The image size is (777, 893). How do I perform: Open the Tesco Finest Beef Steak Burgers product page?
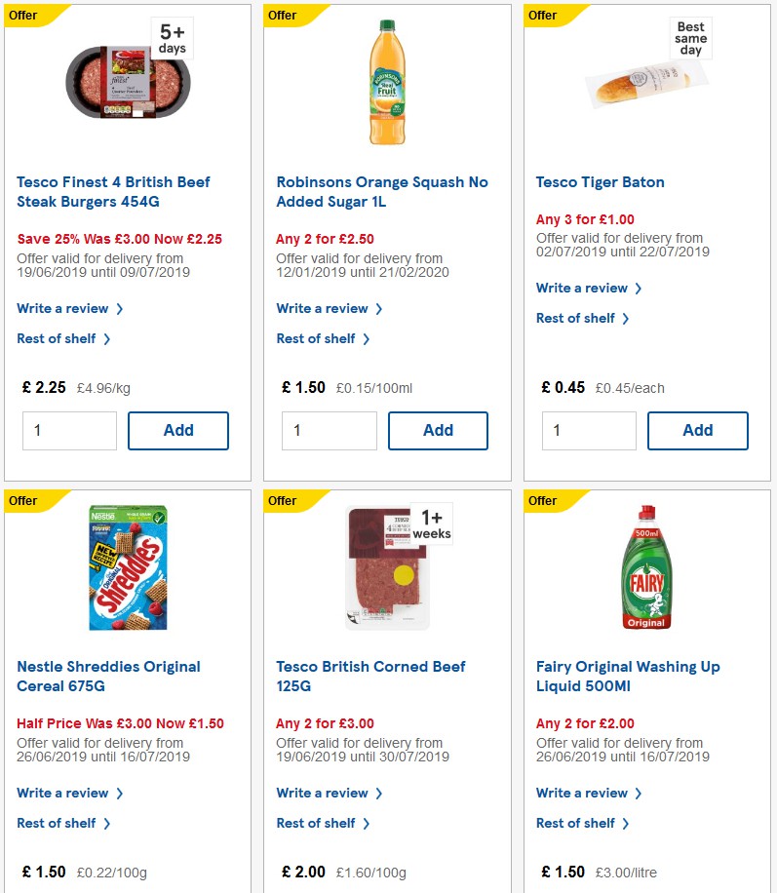click(114, 191)
